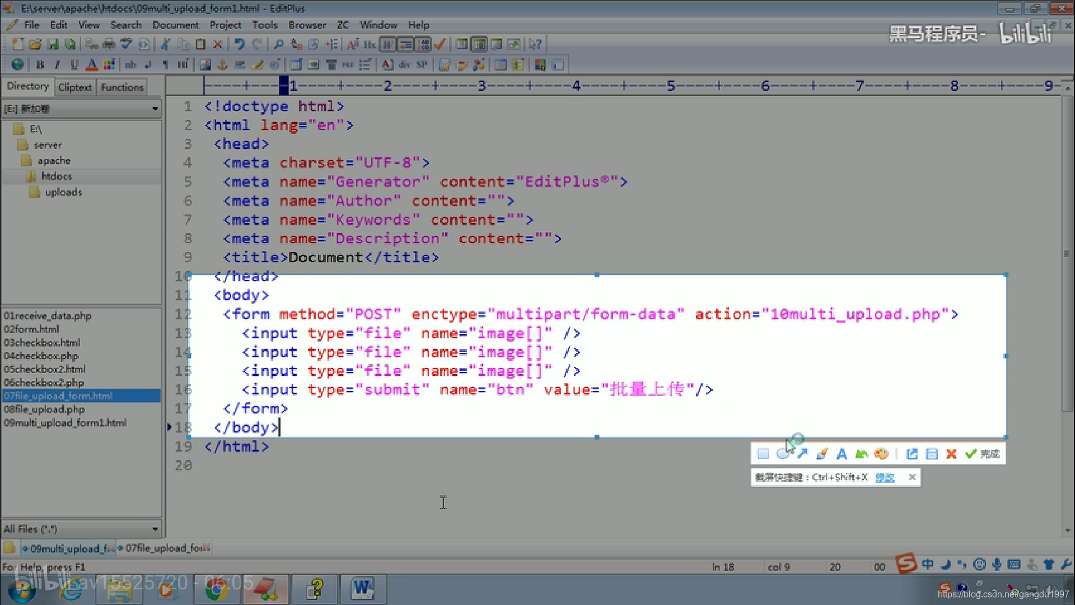Click the Undo arrow icon
This screenshot has height=605, width=1075.
[240, 44]
